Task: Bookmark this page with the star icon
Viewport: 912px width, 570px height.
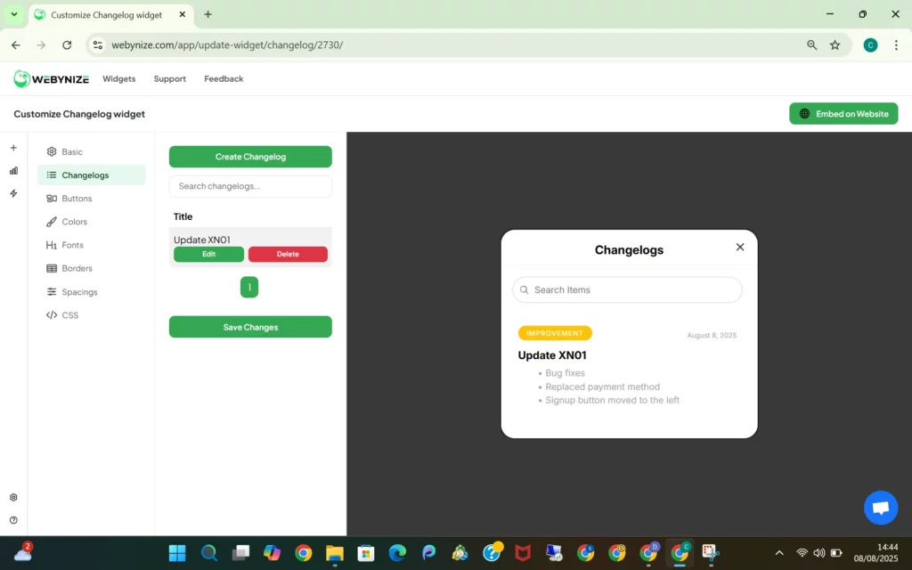Action: (x=835, y=45)
